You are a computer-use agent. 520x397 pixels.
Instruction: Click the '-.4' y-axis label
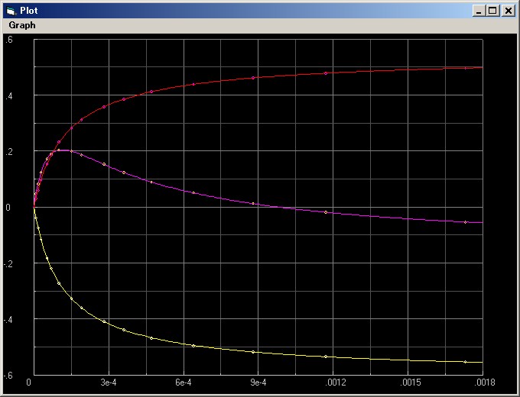(8, 320)
